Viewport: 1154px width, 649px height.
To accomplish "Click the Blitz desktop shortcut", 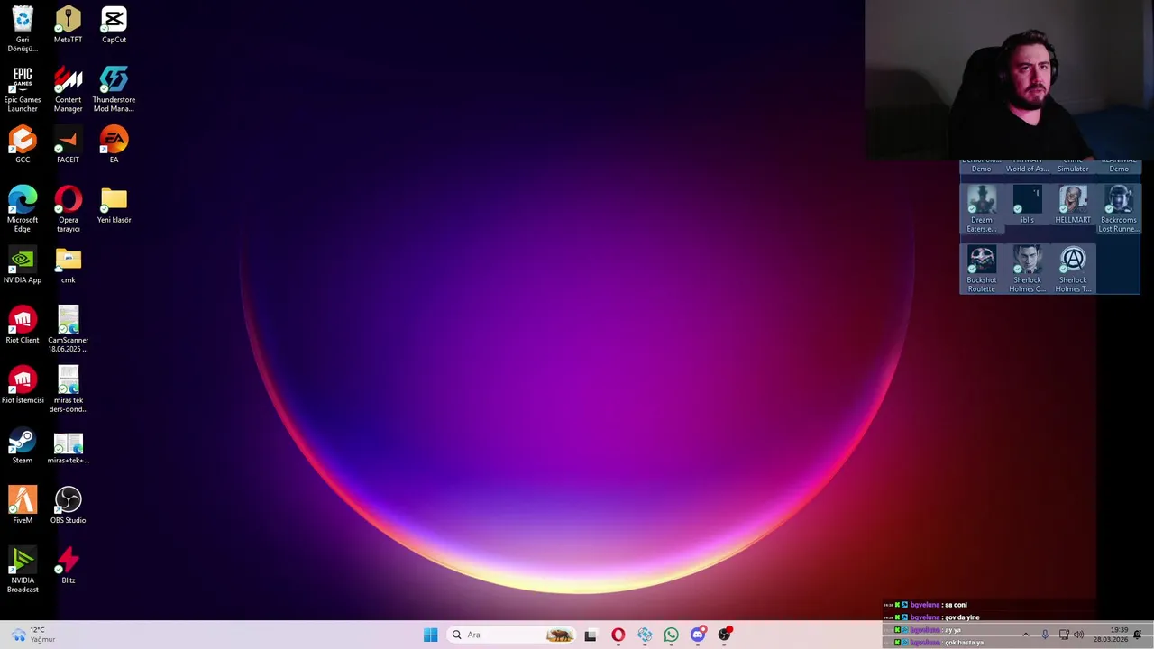I will tap(68, 565).
